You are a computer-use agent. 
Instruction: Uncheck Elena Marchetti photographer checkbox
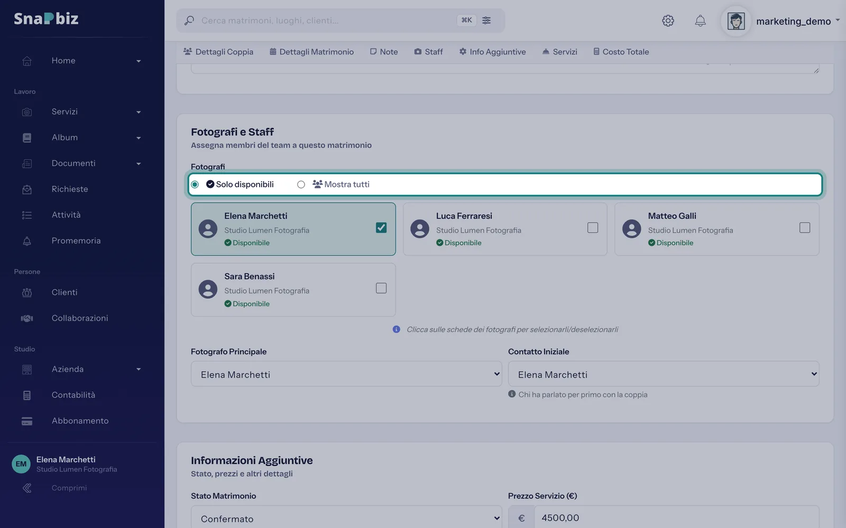(381, 228)
